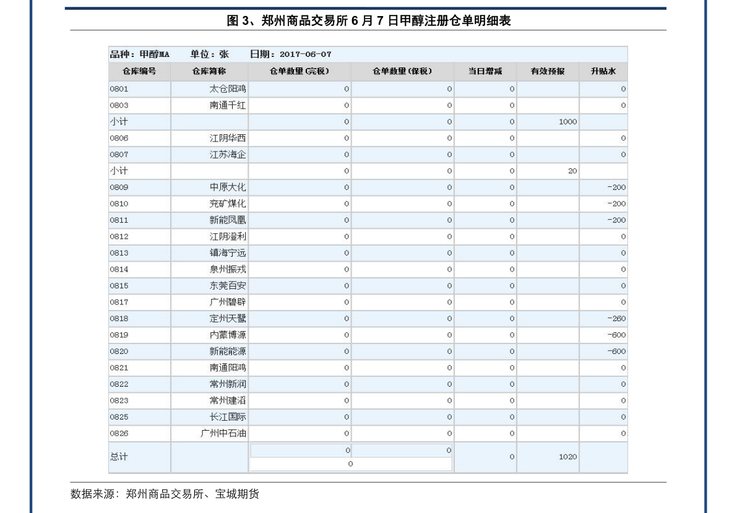Select warehouse 0825 长江国际

186,417
